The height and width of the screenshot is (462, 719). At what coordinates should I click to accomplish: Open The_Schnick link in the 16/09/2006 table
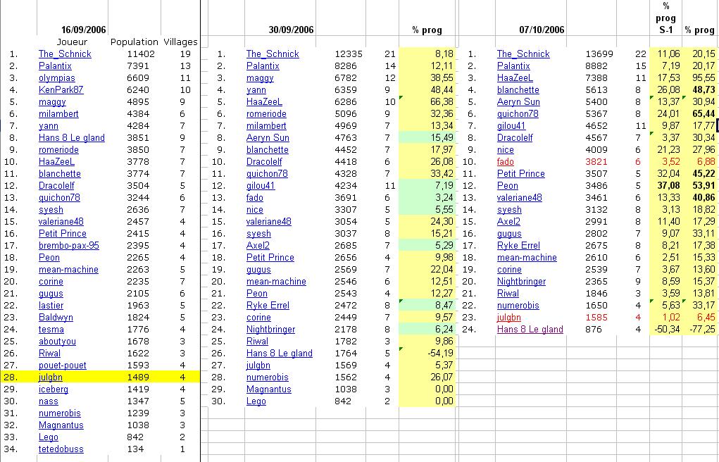point(65,54)
